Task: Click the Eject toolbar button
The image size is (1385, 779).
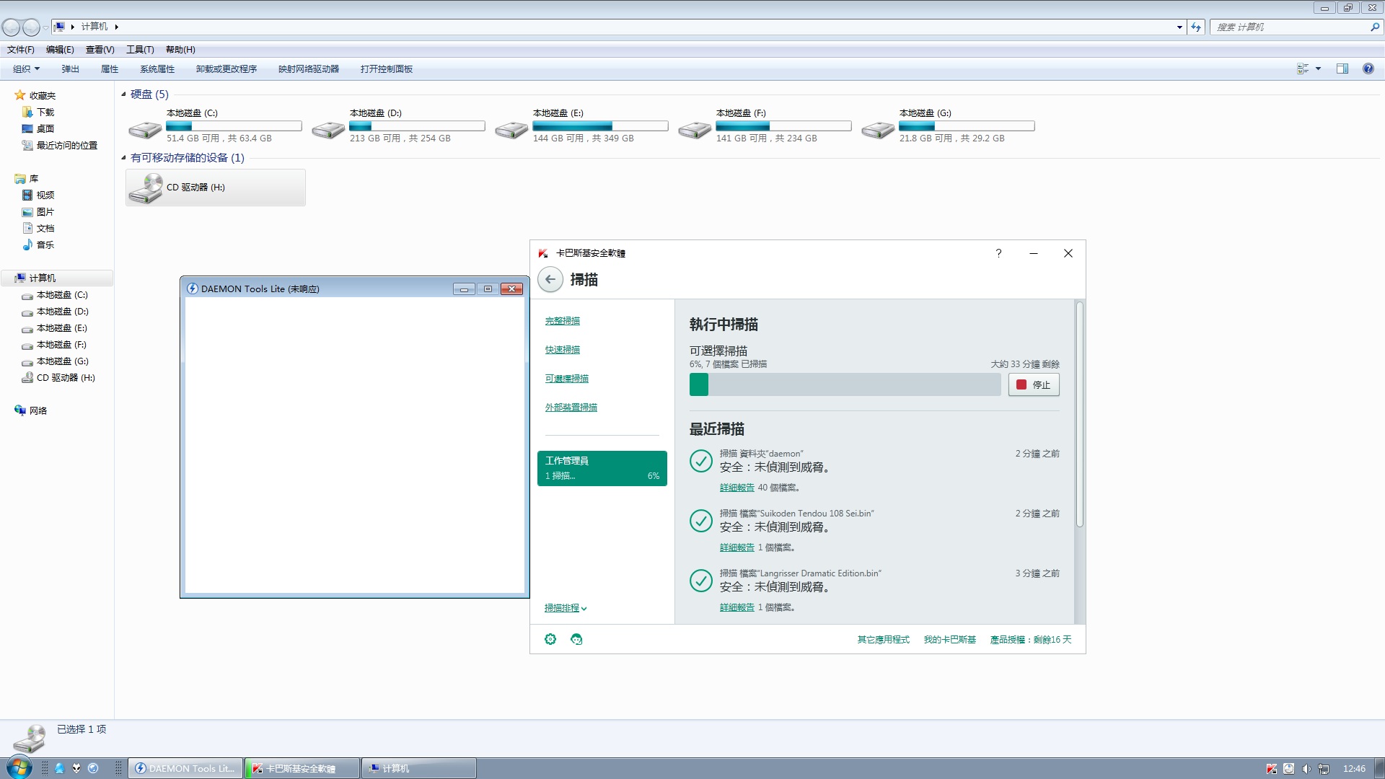Action: click(70, 69)
